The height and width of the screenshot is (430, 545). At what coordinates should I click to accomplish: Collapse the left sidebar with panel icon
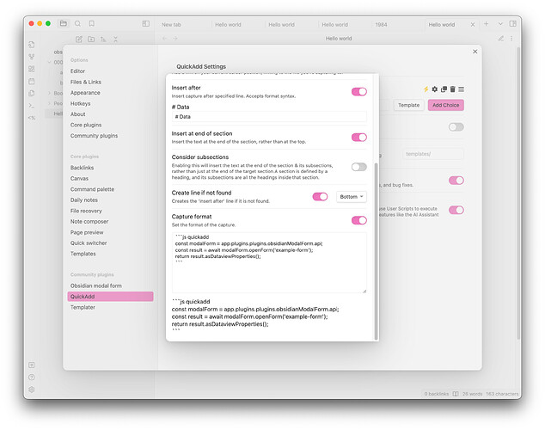[146, 23]
